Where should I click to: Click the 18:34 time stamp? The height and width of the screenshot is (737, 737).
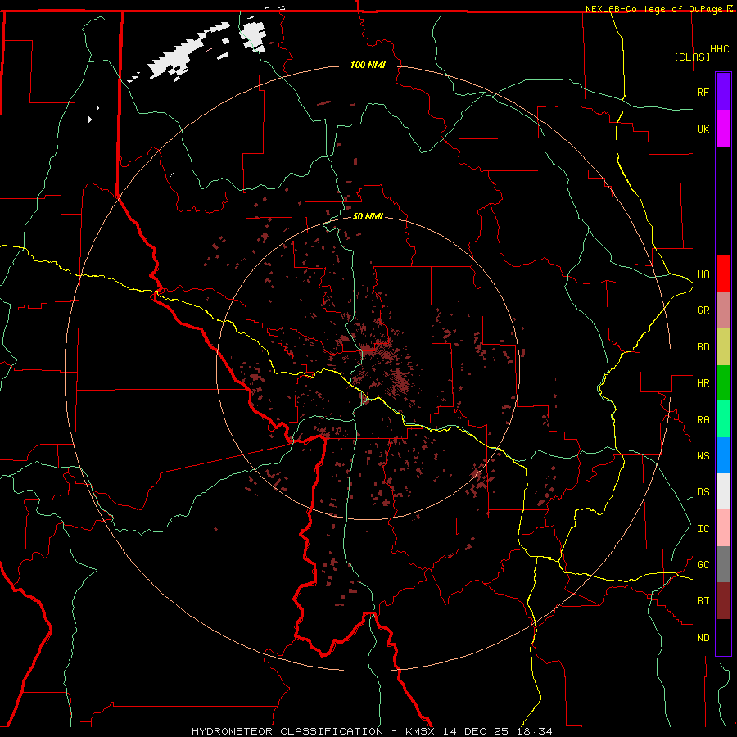(536, 731)
